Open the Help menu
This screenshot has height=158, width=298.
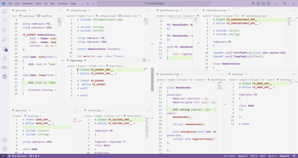click(73, 3)
